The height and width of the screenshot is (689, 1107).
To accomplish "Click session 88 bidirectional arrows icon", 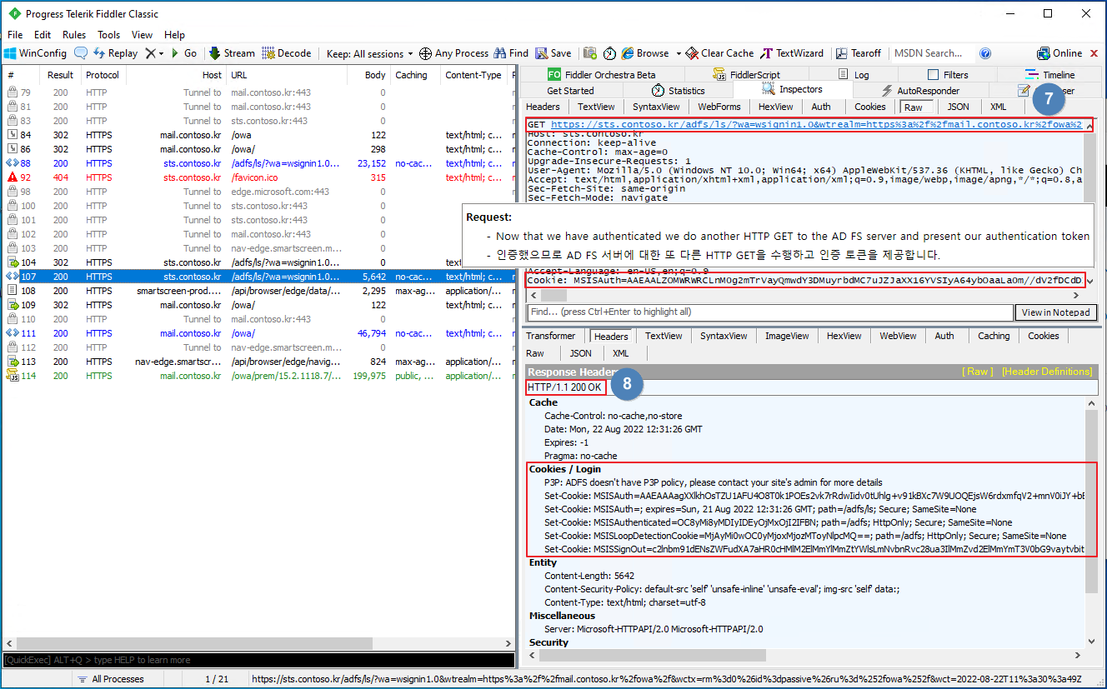I will click(x=13, y=163).
